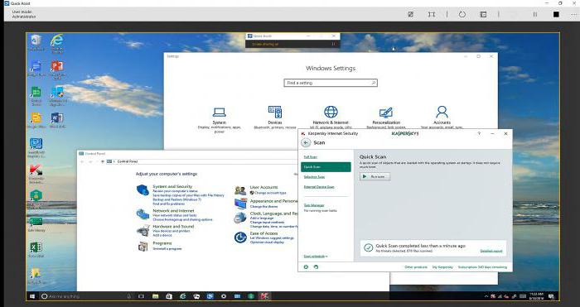Open Task View on the taskbar
This screenshot has height=307, width=580.
[x=141, y=296]
